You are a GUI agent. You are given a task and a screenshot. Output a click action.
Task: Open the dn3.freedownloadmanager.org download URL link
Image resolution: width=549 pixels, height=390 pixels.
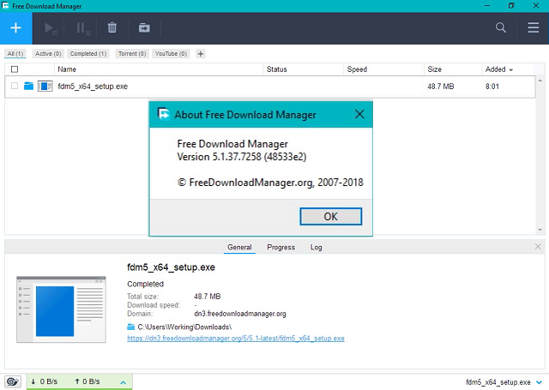(236, 339)
